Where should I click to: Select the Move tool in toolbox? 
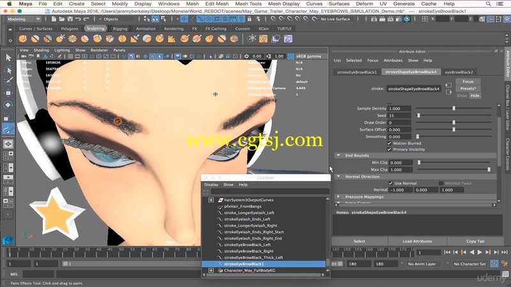click(8, 93)
